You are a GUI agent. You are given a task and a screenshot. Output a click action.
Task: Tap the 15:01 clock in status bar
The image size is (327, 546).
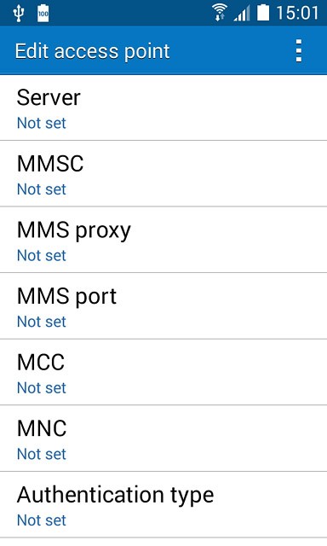pyautogui.click(x=297, y=14)
